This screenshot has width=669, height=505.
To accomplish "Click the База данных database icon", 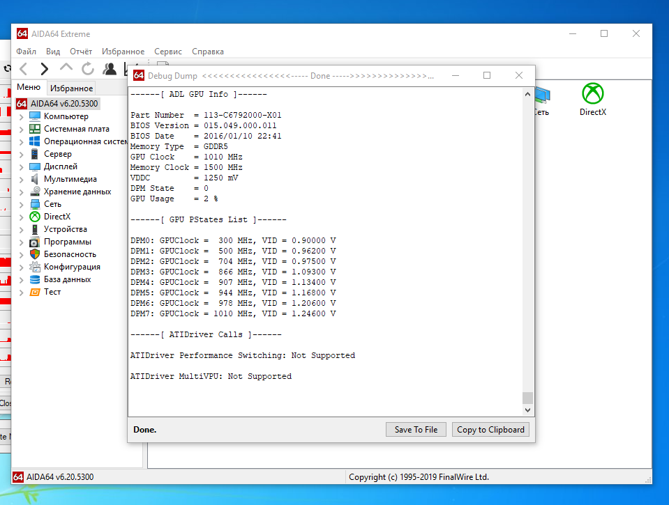I will 35,279.
